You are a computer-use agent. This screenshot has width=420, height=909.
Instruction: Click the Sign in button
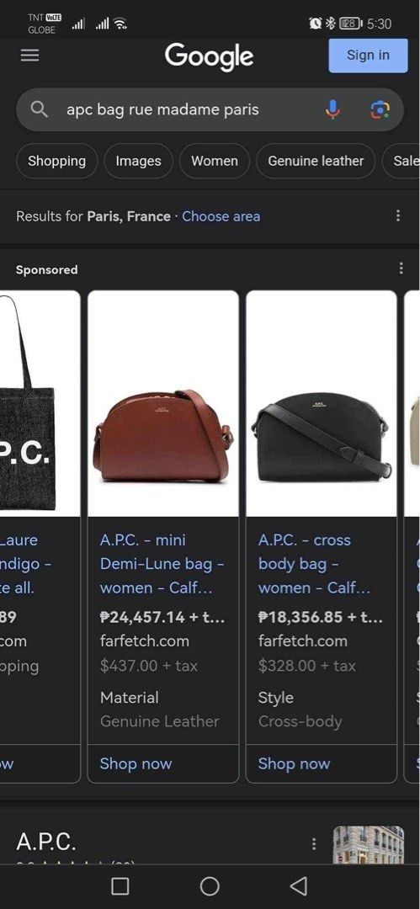[368, 55]
